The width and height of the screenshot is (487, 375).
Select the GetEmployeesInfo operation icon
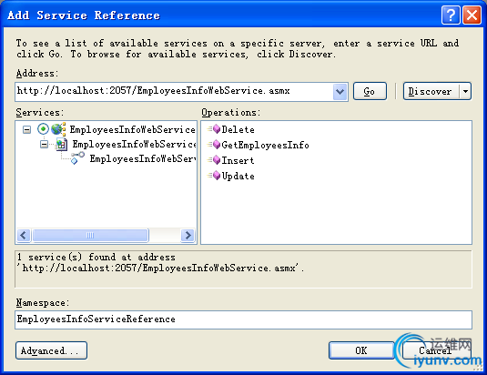[x=215, y=145]
